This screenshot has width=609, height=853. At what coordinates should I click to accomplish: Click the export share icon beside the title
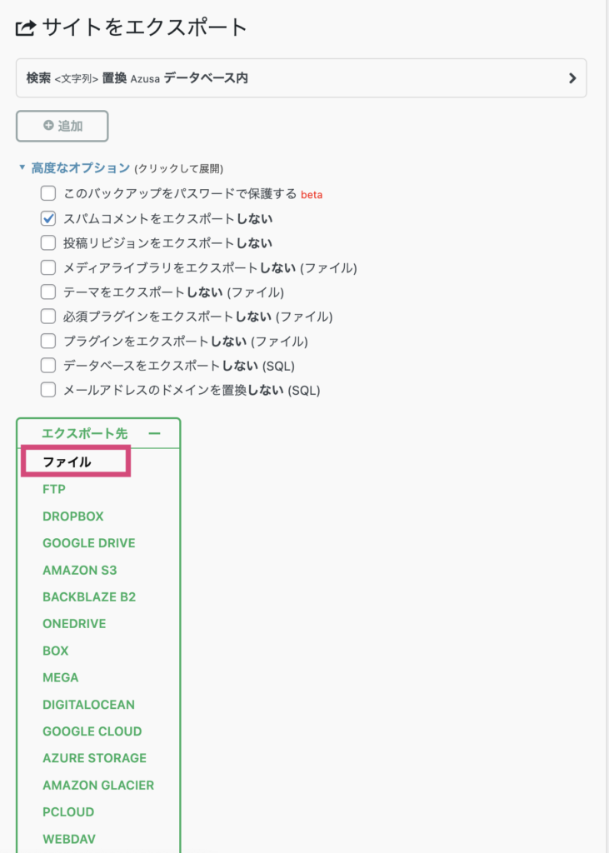click(26, 28)
